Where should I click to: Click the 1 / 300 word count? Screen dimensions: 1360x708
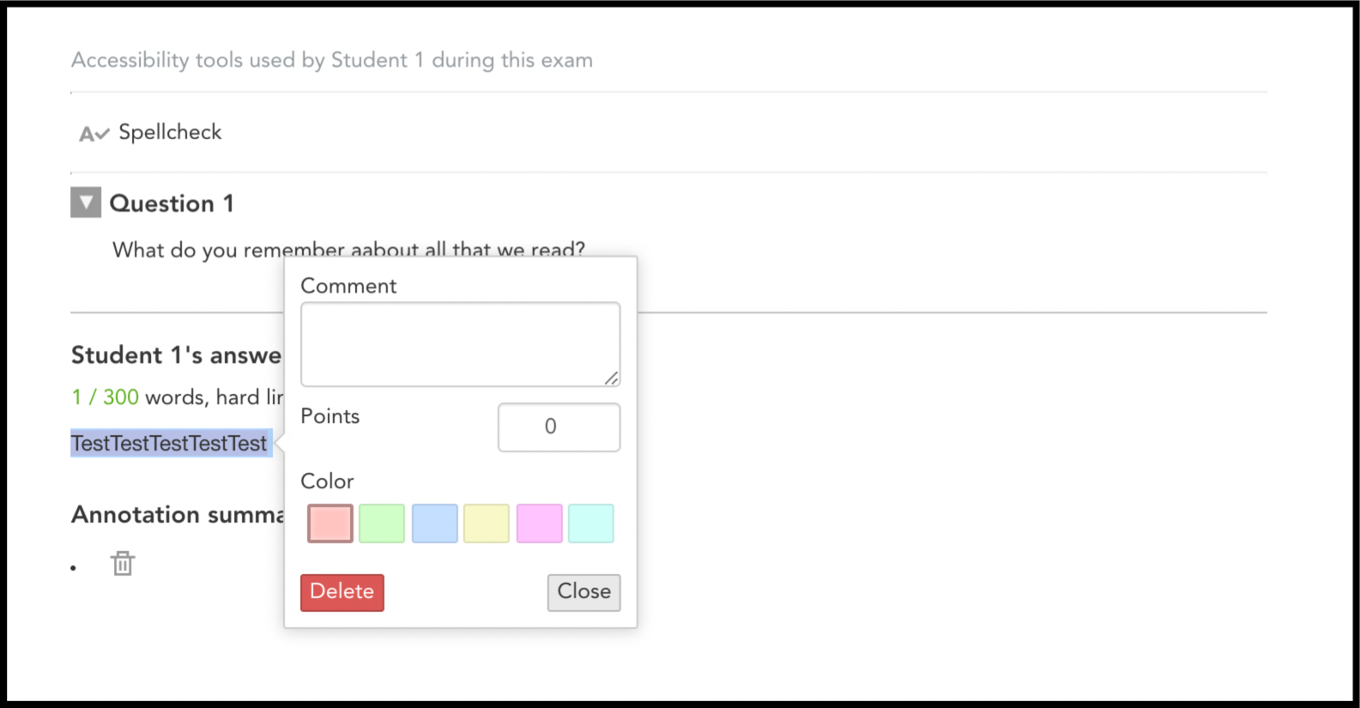click(105, 397)
